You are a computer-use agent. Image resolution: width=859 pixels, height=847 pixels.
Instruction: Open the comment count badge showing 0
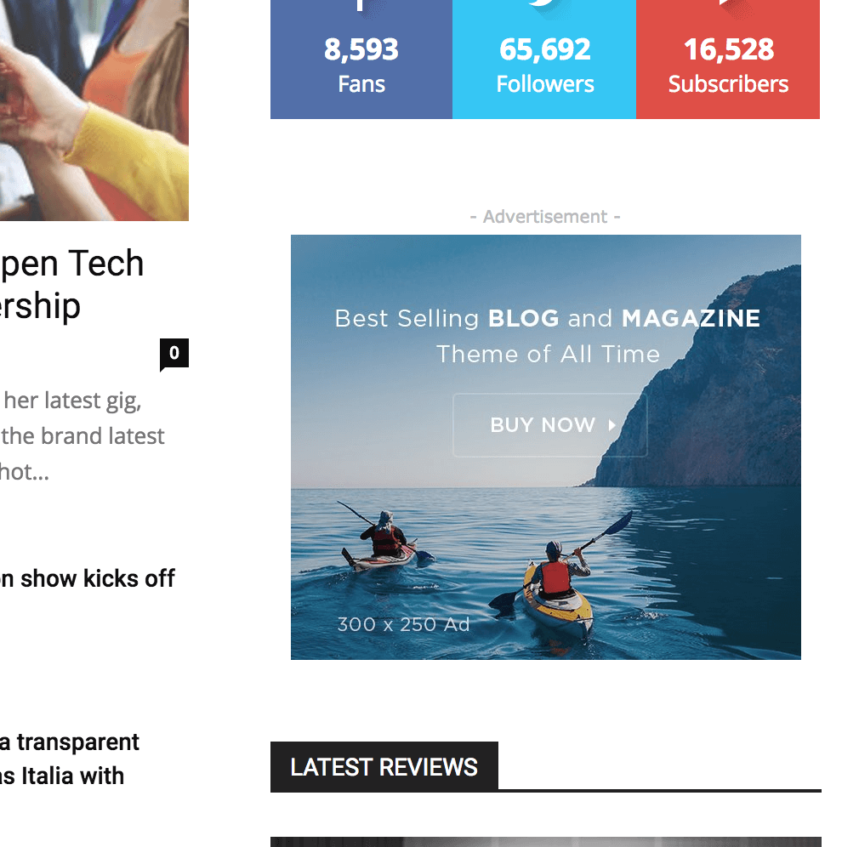pos(174,354)
